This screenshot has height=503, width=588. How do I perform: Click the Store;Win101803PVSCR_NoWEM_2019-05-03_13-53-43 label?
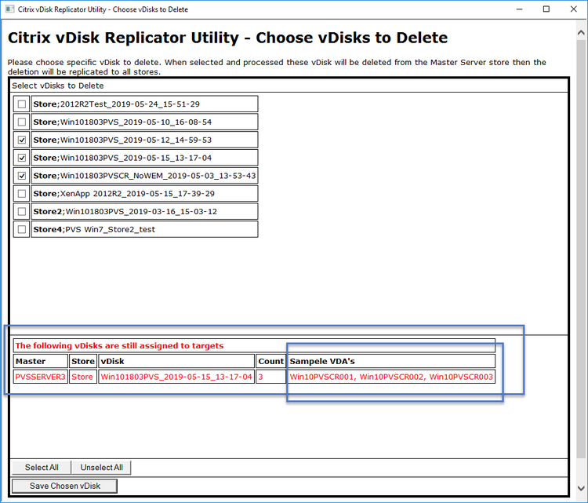tap(144, 176)
